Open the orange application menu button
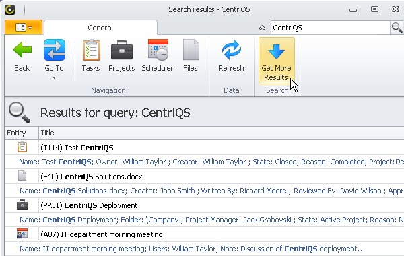 24,27
